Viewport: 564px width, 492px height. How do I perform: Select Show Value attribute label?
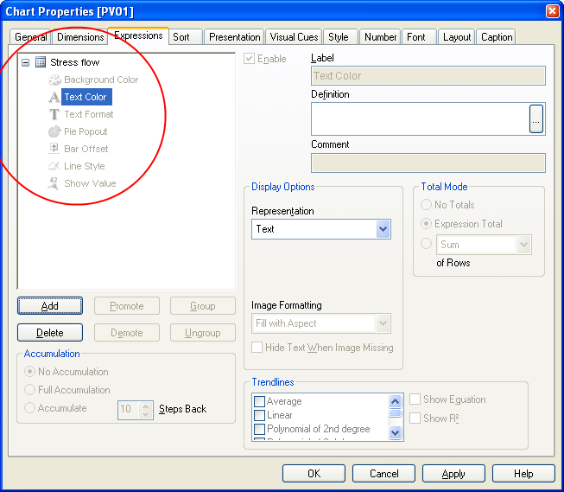90,183
